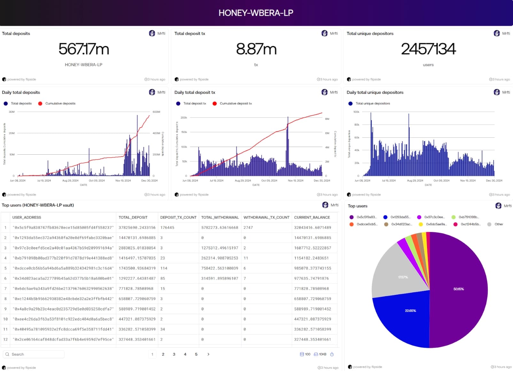
Task: Open Mrfti avatar in Daily total deposit tx chart
Action: pos(324,92)
